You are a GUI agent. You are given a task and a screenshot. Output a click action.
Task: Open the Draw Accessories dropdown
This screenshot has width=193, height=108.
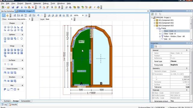point(30,19)
